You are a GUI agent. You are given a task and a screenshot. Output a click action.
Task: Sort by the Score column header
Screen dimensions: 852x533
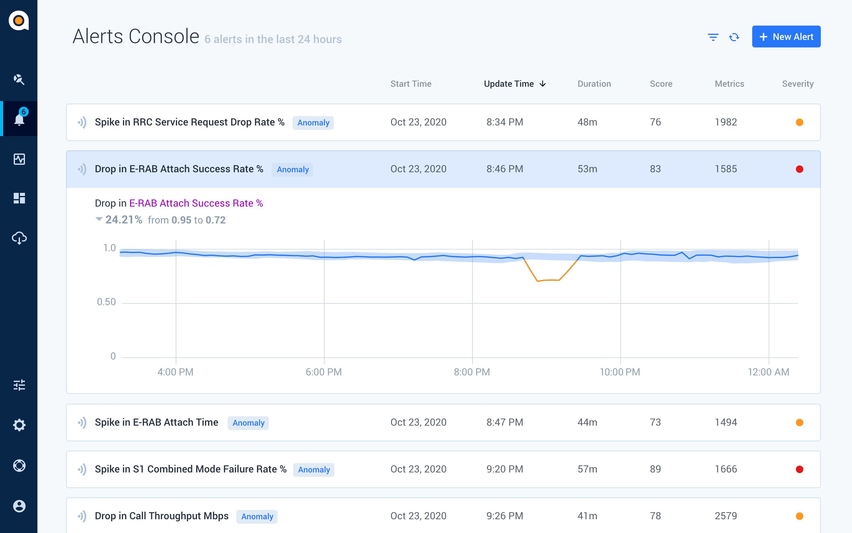click(x=661, y=84)
